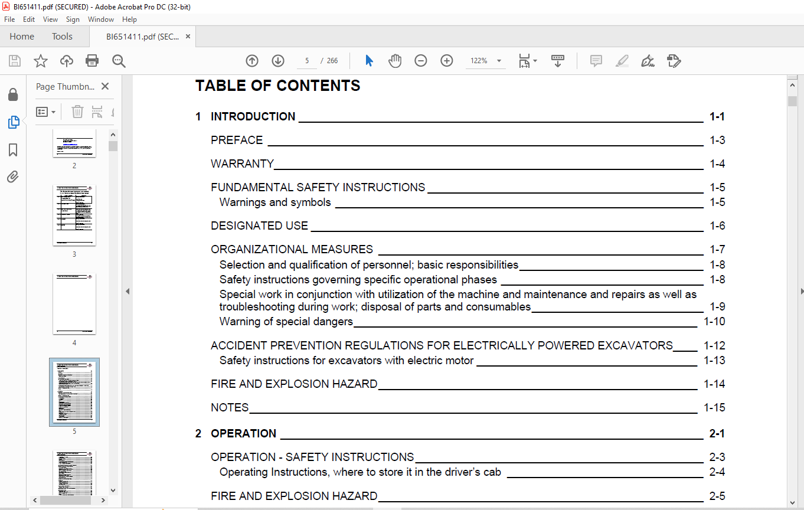Open thumbnails options menu dropdown

pyautogui.click(x=45, y=112)
